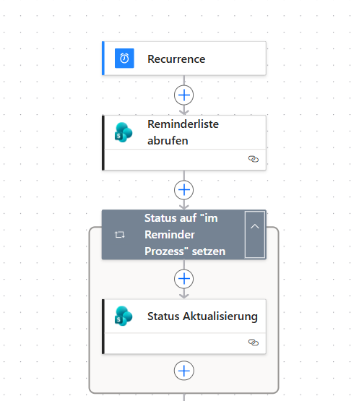
Task: Select the Reminderliste abrufen action title
Action: (183, 132)
